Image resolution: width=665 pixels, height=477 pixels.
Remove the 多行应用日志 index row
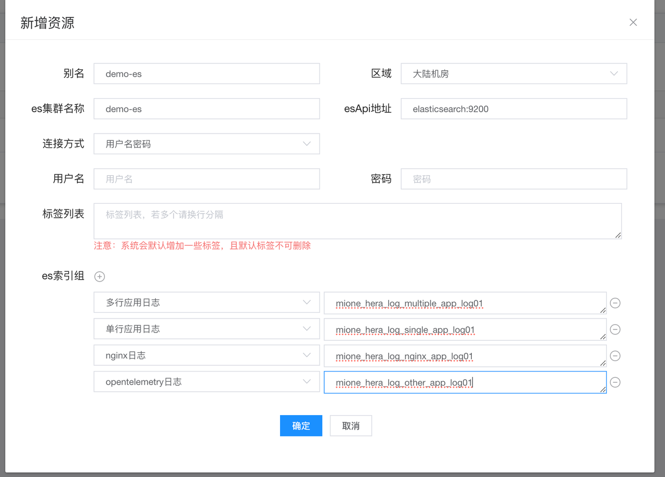615,303
